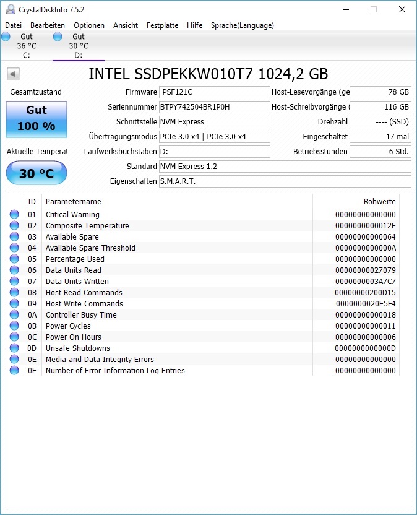This screenshot has height=515, width=417.
Task: Click the Seriennummer field BTPY742504BR1P0H
Action: pyautogui.click(x=215, y=106)
